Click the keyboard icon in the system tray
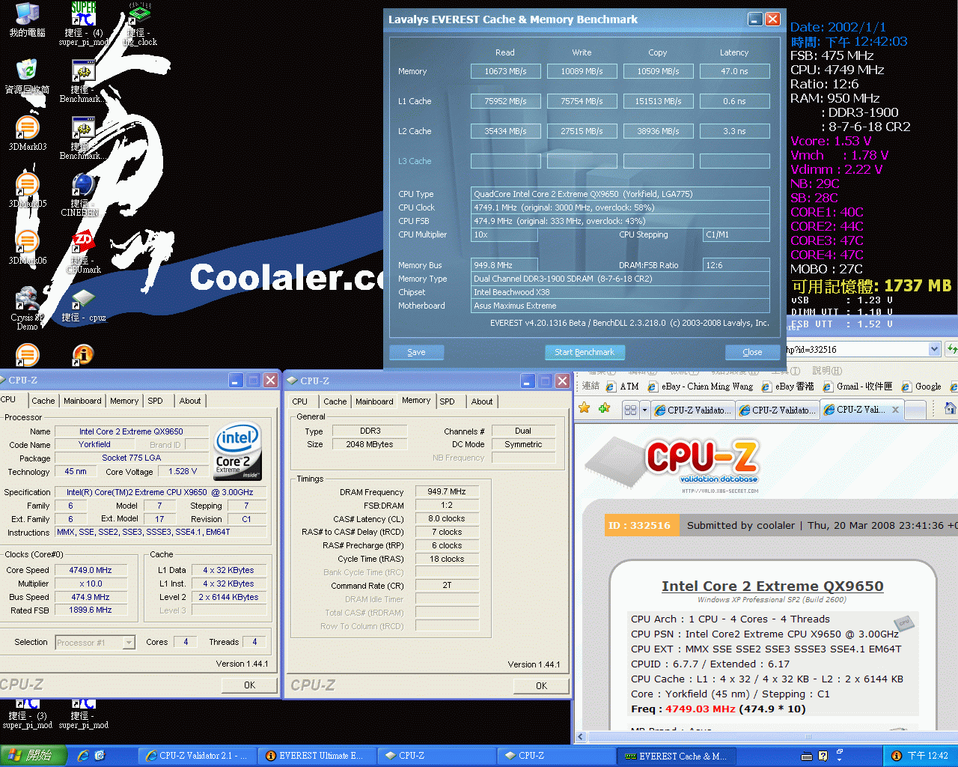The height and width of the screenshot is (767, 958). pyautogui.click(x=807, y=756)
